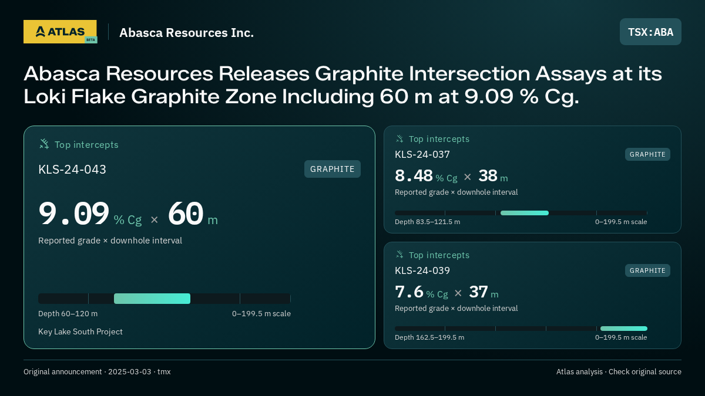Click Atlas analysis · Check original source text
705x396 pixels.
619,372
